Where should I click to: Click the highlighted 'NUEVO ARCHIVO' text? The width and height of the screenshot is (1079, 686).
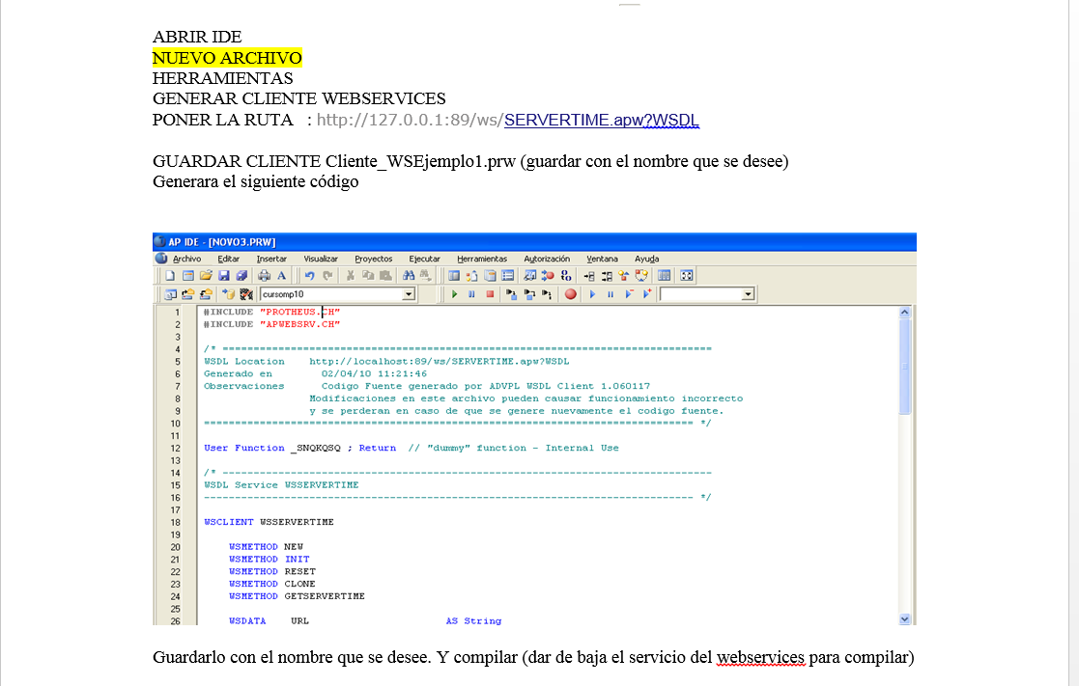tap(227, 58)
